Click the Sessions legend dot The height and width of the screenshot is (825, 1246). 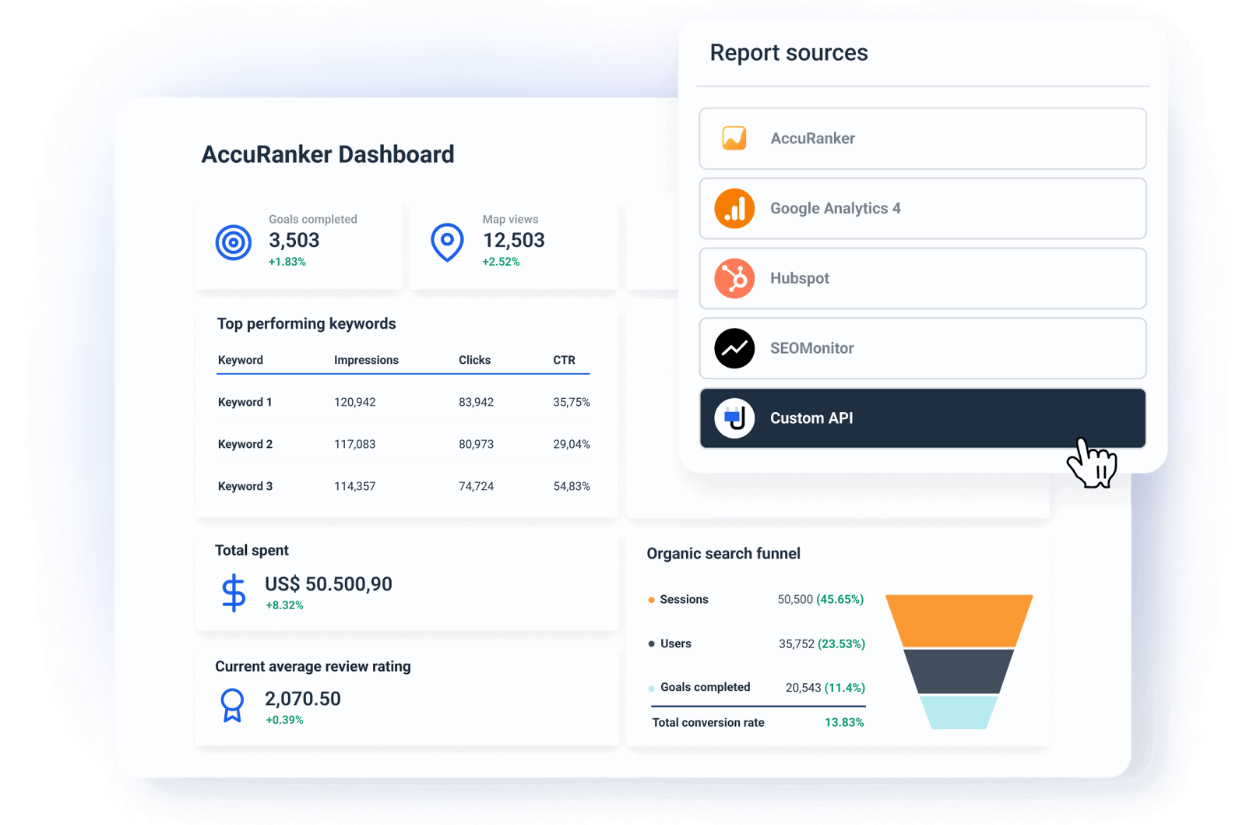coord(651,600)
